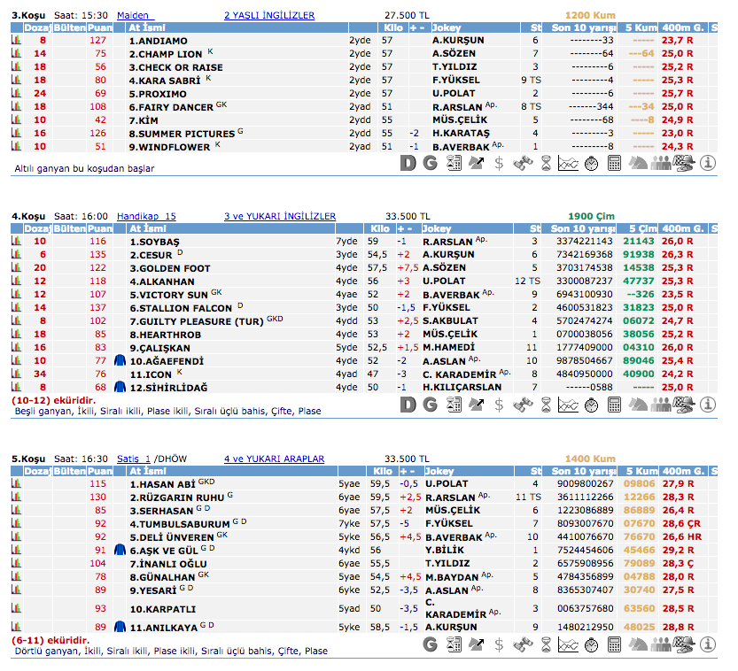Open the G icon under race 5

431,645
